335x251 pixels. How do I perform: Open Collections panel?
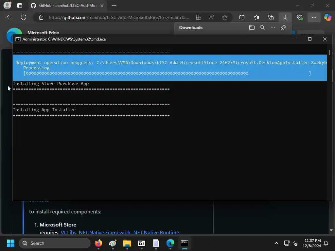pyautogui.click(x=271, y=18)
